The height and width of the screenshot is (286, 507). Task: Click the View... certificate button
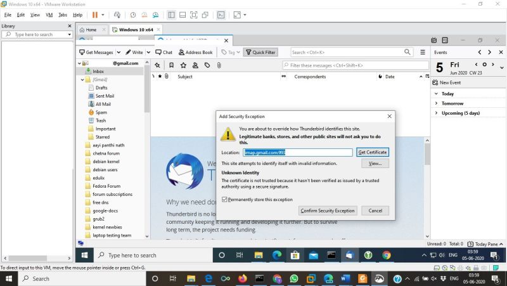(x=375, y=164)
